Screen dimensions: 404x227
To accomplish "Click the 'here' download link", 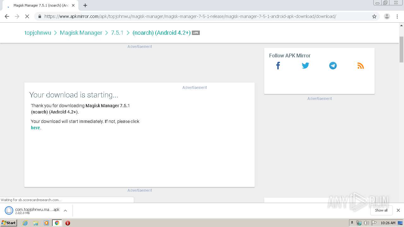I will pos(35,128).
